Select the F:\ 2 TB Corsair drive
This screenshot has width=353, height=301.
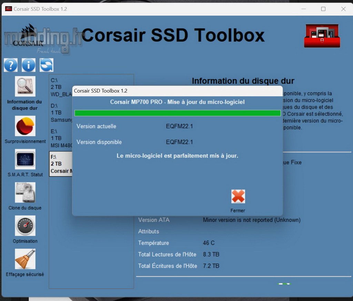click(x=61, y=164)
